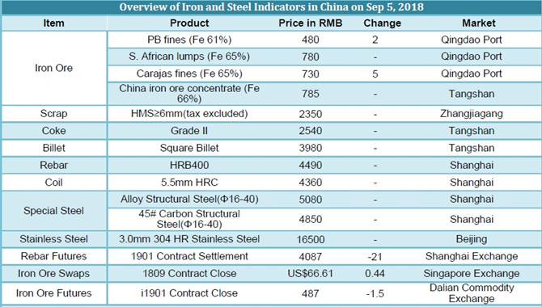Click the Dalian Commodity Exchange market cell
Image resolution: width=542 pixels, height=307 pixels.
point(472,293)
